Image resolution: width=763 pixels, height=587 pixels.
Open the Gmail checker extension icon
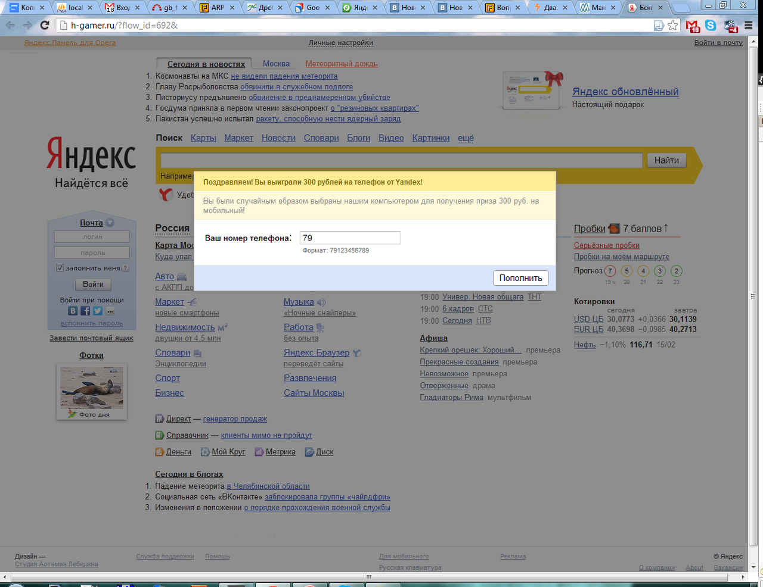click(x=692, y=26)
